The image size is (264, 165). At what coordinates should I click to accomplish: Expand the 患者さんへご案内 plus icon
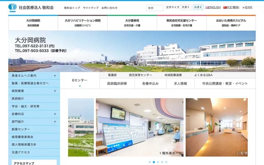(55, 76)
